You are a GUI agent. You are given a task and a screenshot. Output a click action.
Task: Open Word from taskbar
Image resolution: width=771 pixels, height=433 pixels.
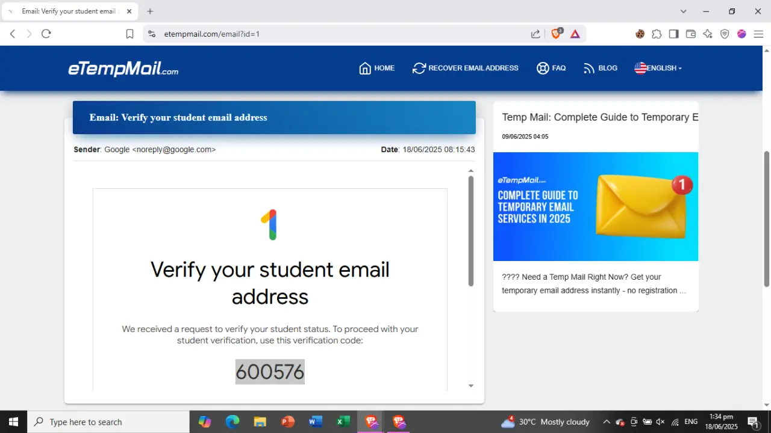click(315, 422)
